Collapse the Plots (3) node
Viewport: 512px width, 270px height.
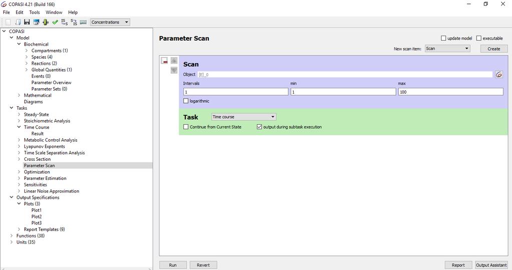(19, 204)
